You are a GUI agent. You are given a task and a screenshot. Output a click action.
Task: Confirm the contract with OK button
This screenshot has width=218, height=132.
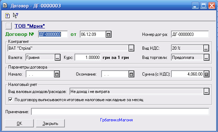[x=19, y=123]
